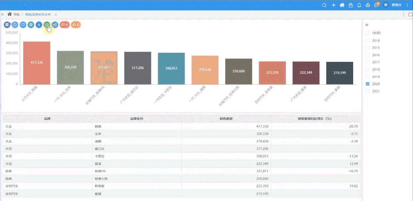Check the 2019 year filter
This screenshot has width=413, height=201.
[368, 77]
